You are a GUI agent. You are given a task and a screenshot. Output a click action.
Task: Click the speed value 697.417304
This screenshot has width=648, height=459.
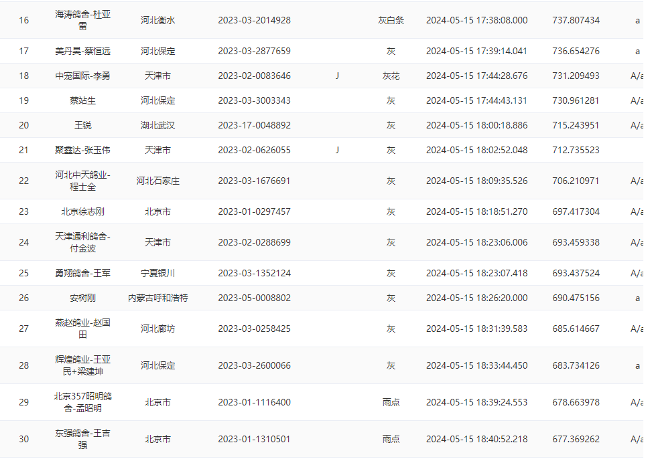pos(576,211)
